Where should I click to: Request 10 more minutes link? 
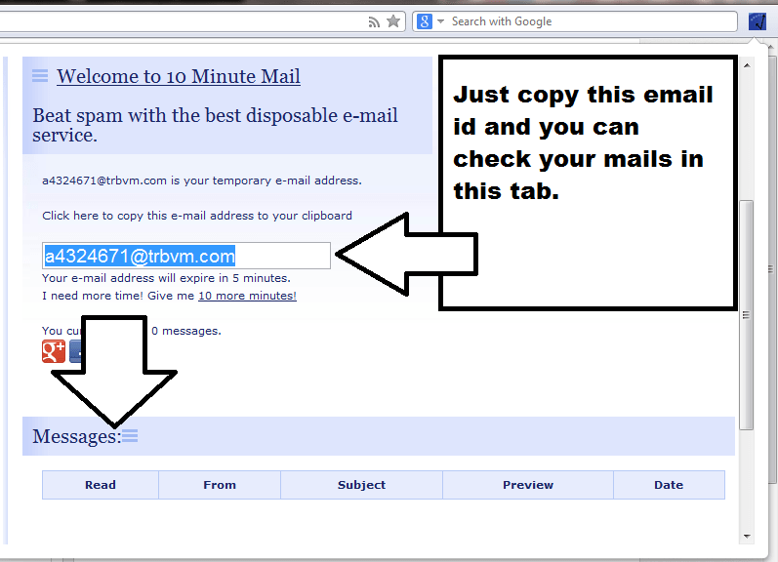point(247,296)
